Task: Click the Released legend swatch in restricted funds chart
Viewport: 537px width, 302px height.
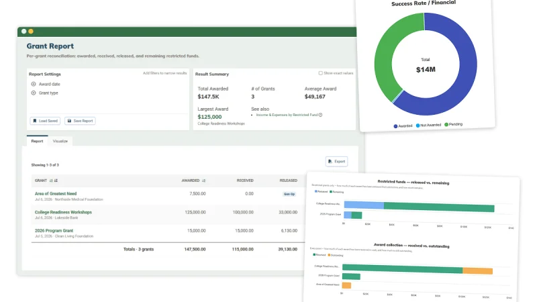Action: click(x=315, y=191)
